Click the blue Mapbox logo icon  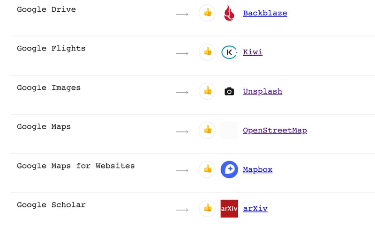229,169
